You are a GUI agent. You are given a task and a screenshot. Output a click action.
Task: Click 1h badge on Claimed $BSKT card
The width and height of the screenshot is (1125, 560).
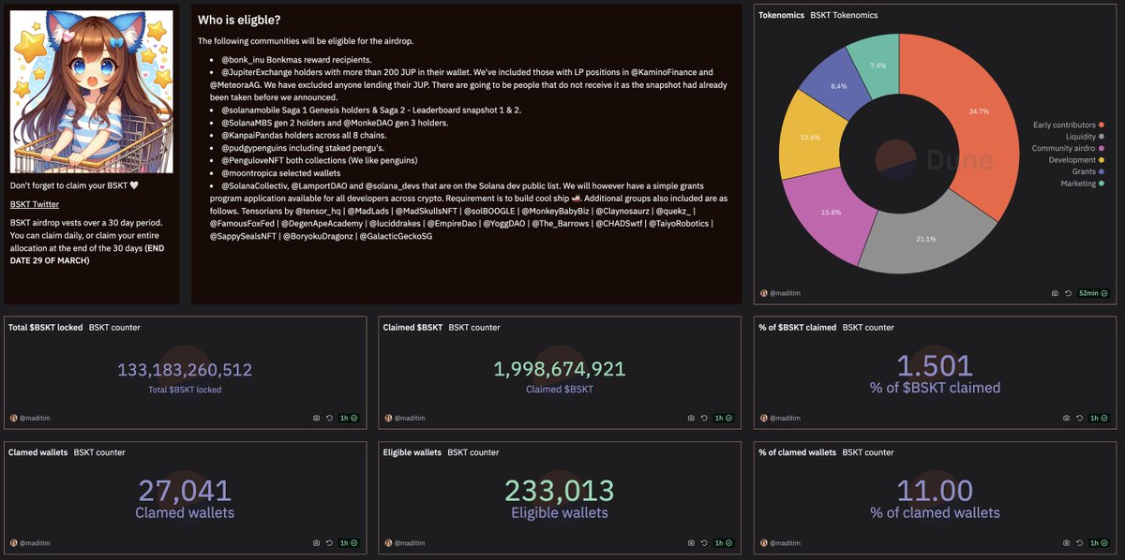point(724,418)
